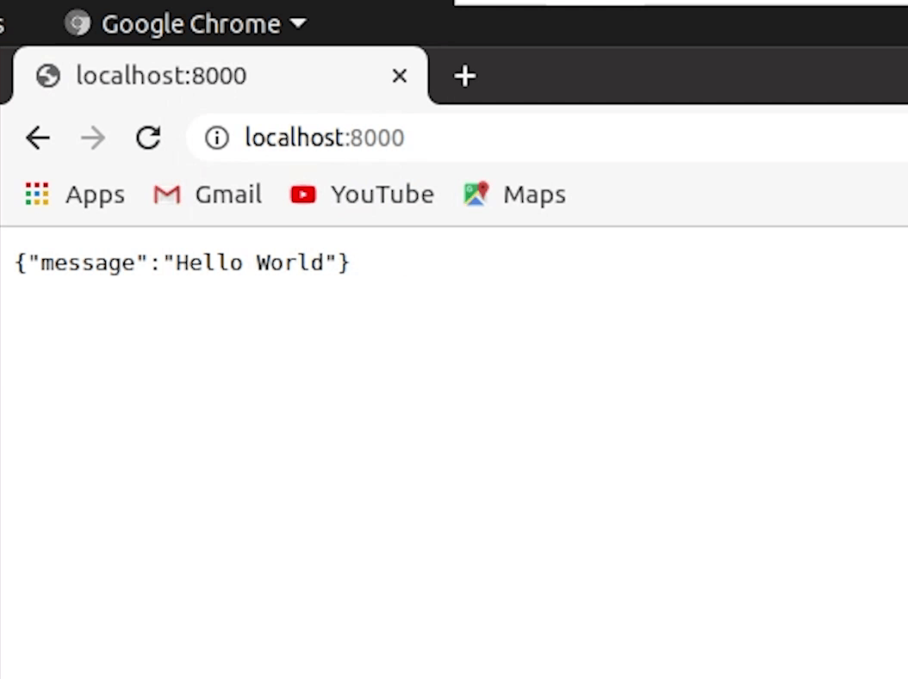Click the Gmail envelope icon
This screenshot has width=908, height=679.
tap(166, 194)
